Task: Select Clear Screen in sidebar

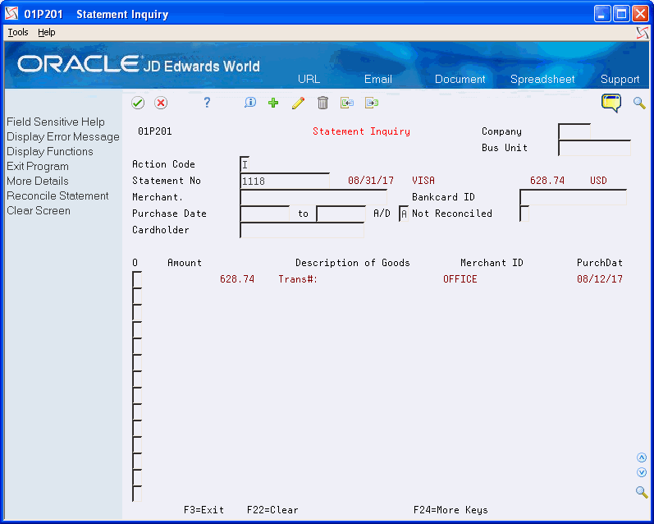Action: coord(39,210)
